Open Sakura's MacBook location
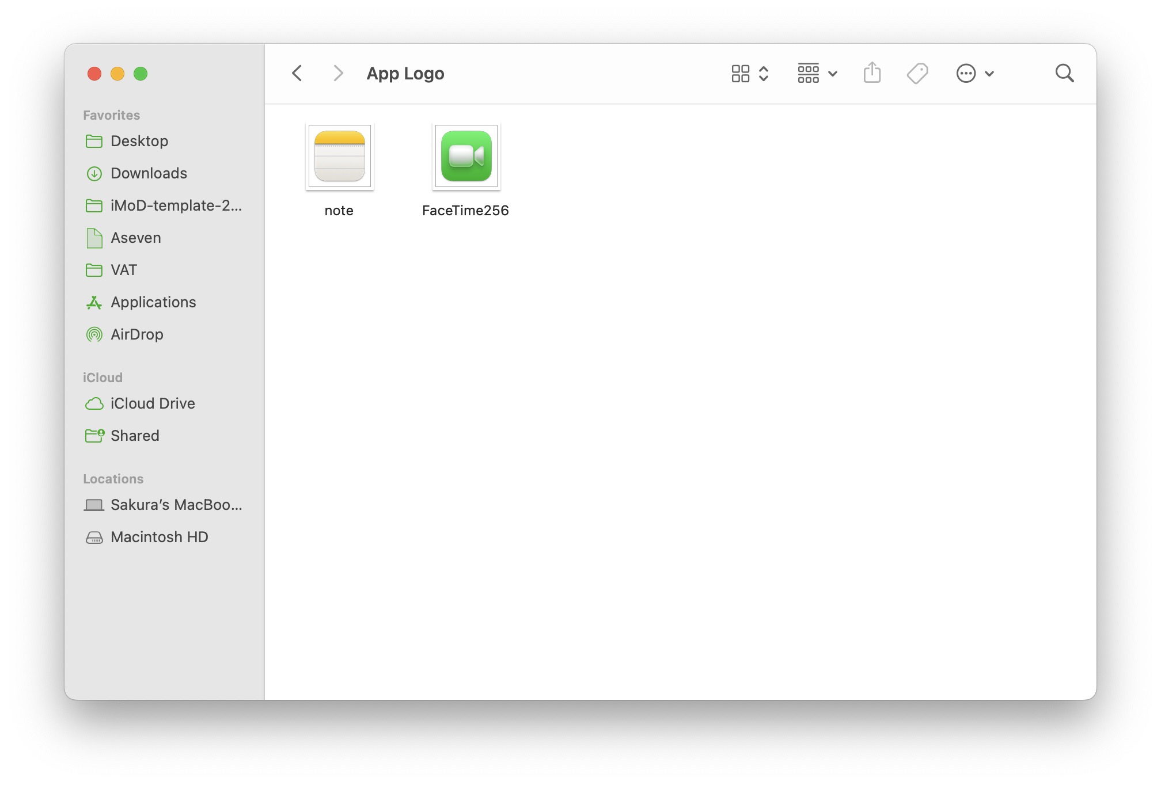Viewport: 1161px width, 785px height. pos(176,505)
